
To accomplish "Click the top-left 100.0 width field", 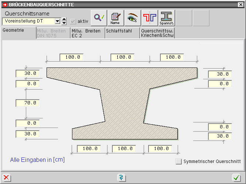I will tap(71, 58).
